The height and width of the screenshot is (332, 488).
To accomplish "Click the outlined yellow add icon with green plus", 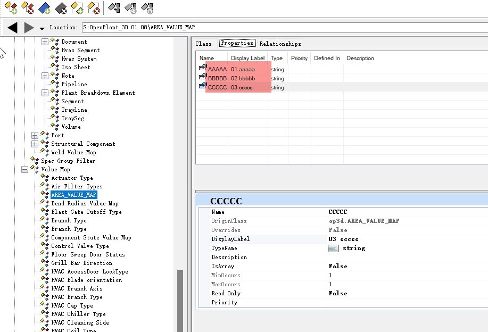I will [77, 7].
